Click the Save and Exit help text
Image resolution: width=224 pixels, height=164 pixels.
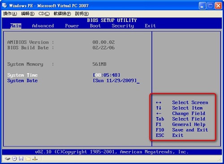(x=190, y=130)
